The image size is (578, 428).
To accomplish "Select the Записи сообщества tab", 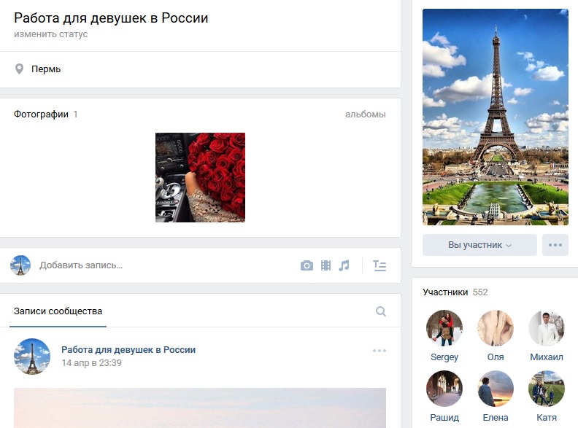I will point(58,311).
